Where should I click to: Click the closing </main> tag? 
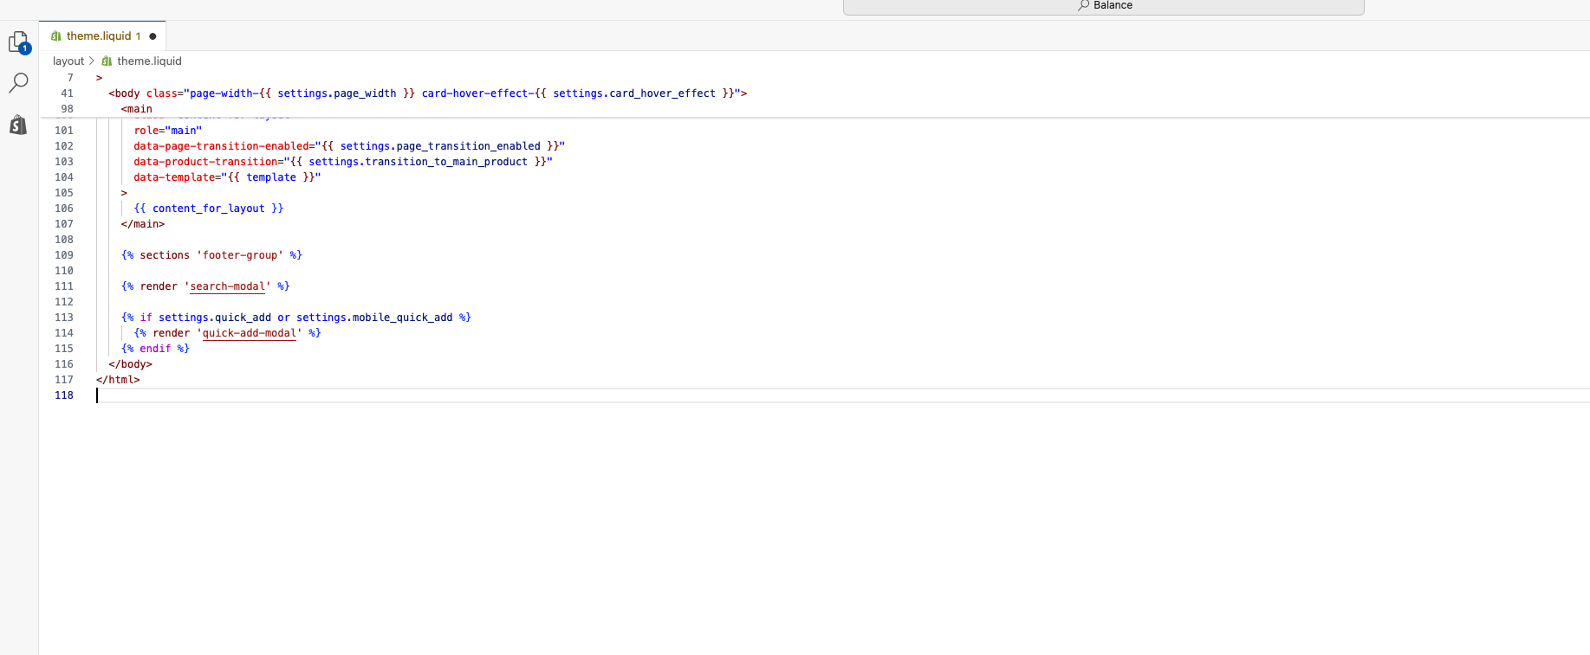pos(143,224)
